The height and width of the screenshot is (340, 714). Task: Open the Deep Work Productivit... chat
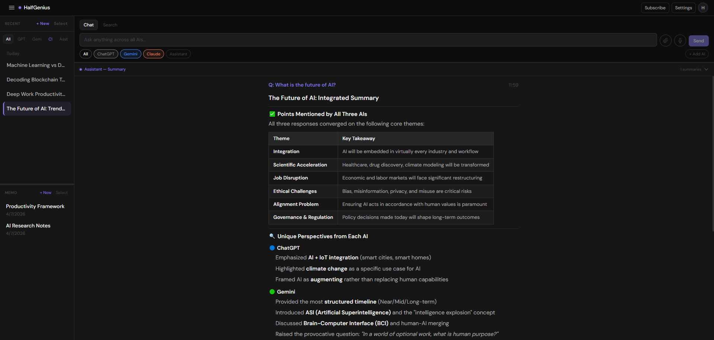click(x=37, y=94)
